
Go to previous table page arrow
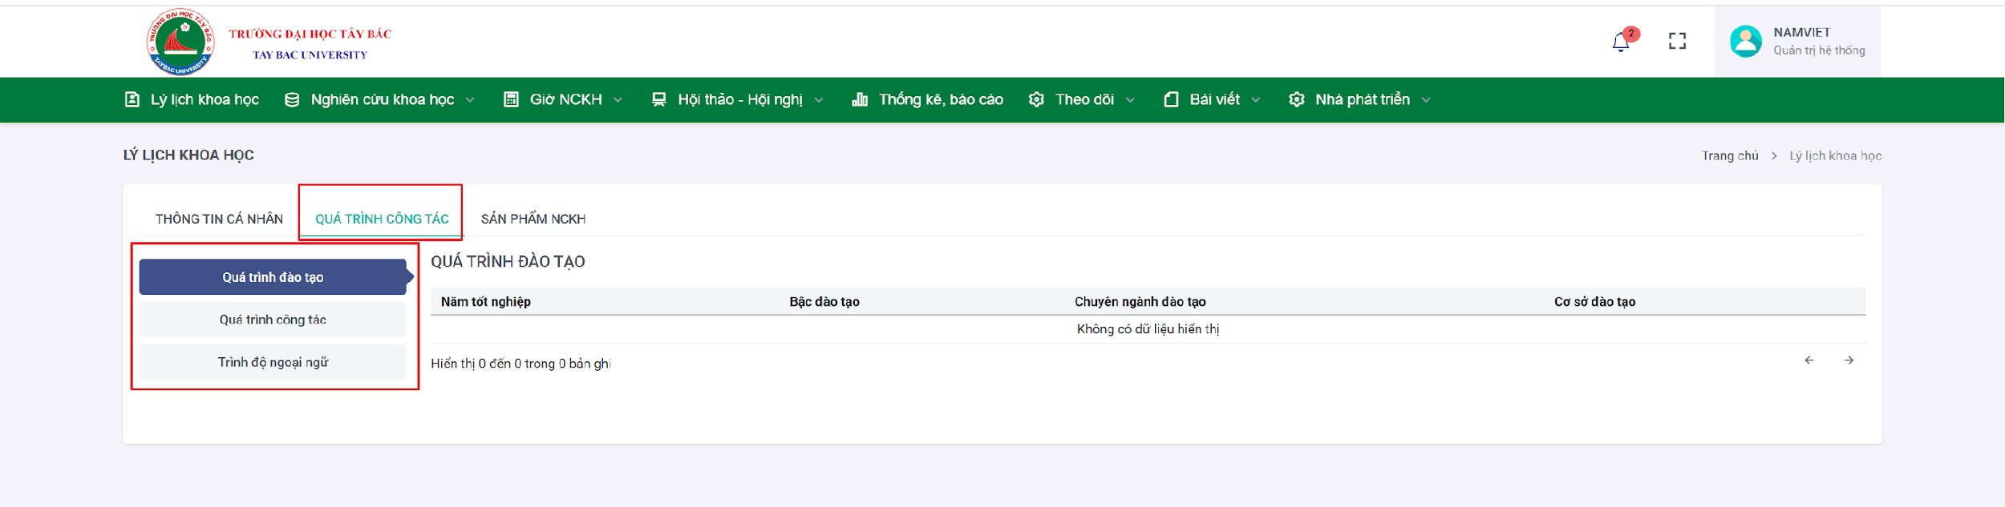pos(1809,360)
